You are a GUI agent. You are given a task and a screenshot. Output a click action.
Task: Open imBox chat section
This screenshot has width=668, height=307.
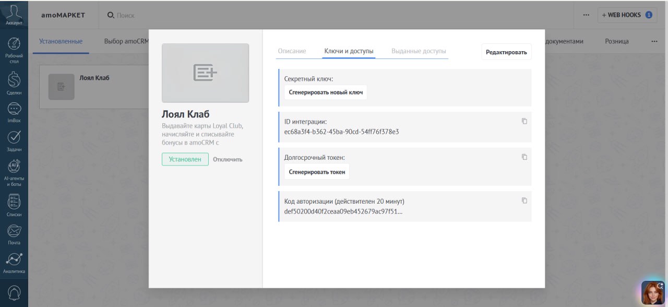[x=14, y=112]
